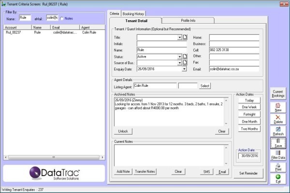
Task: Click empty field beside Listing Agent
Action: pos(188,86)
